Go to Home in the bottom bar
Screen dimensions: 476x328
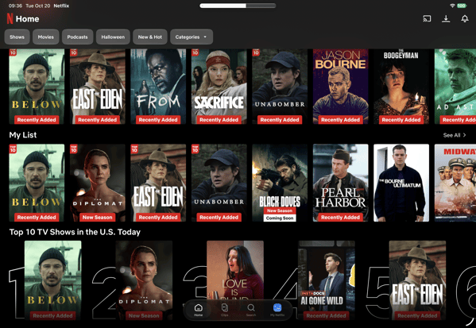[198, 310]
